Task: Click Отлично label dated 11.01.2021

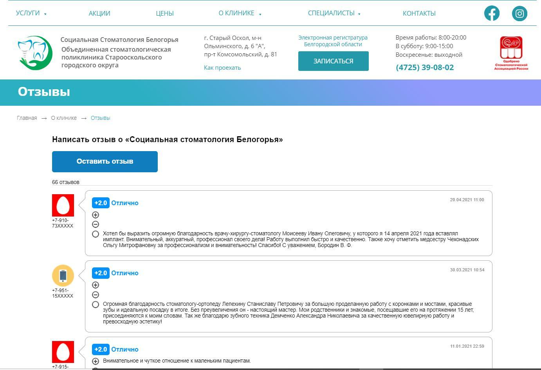Action: tap(125, 349)
